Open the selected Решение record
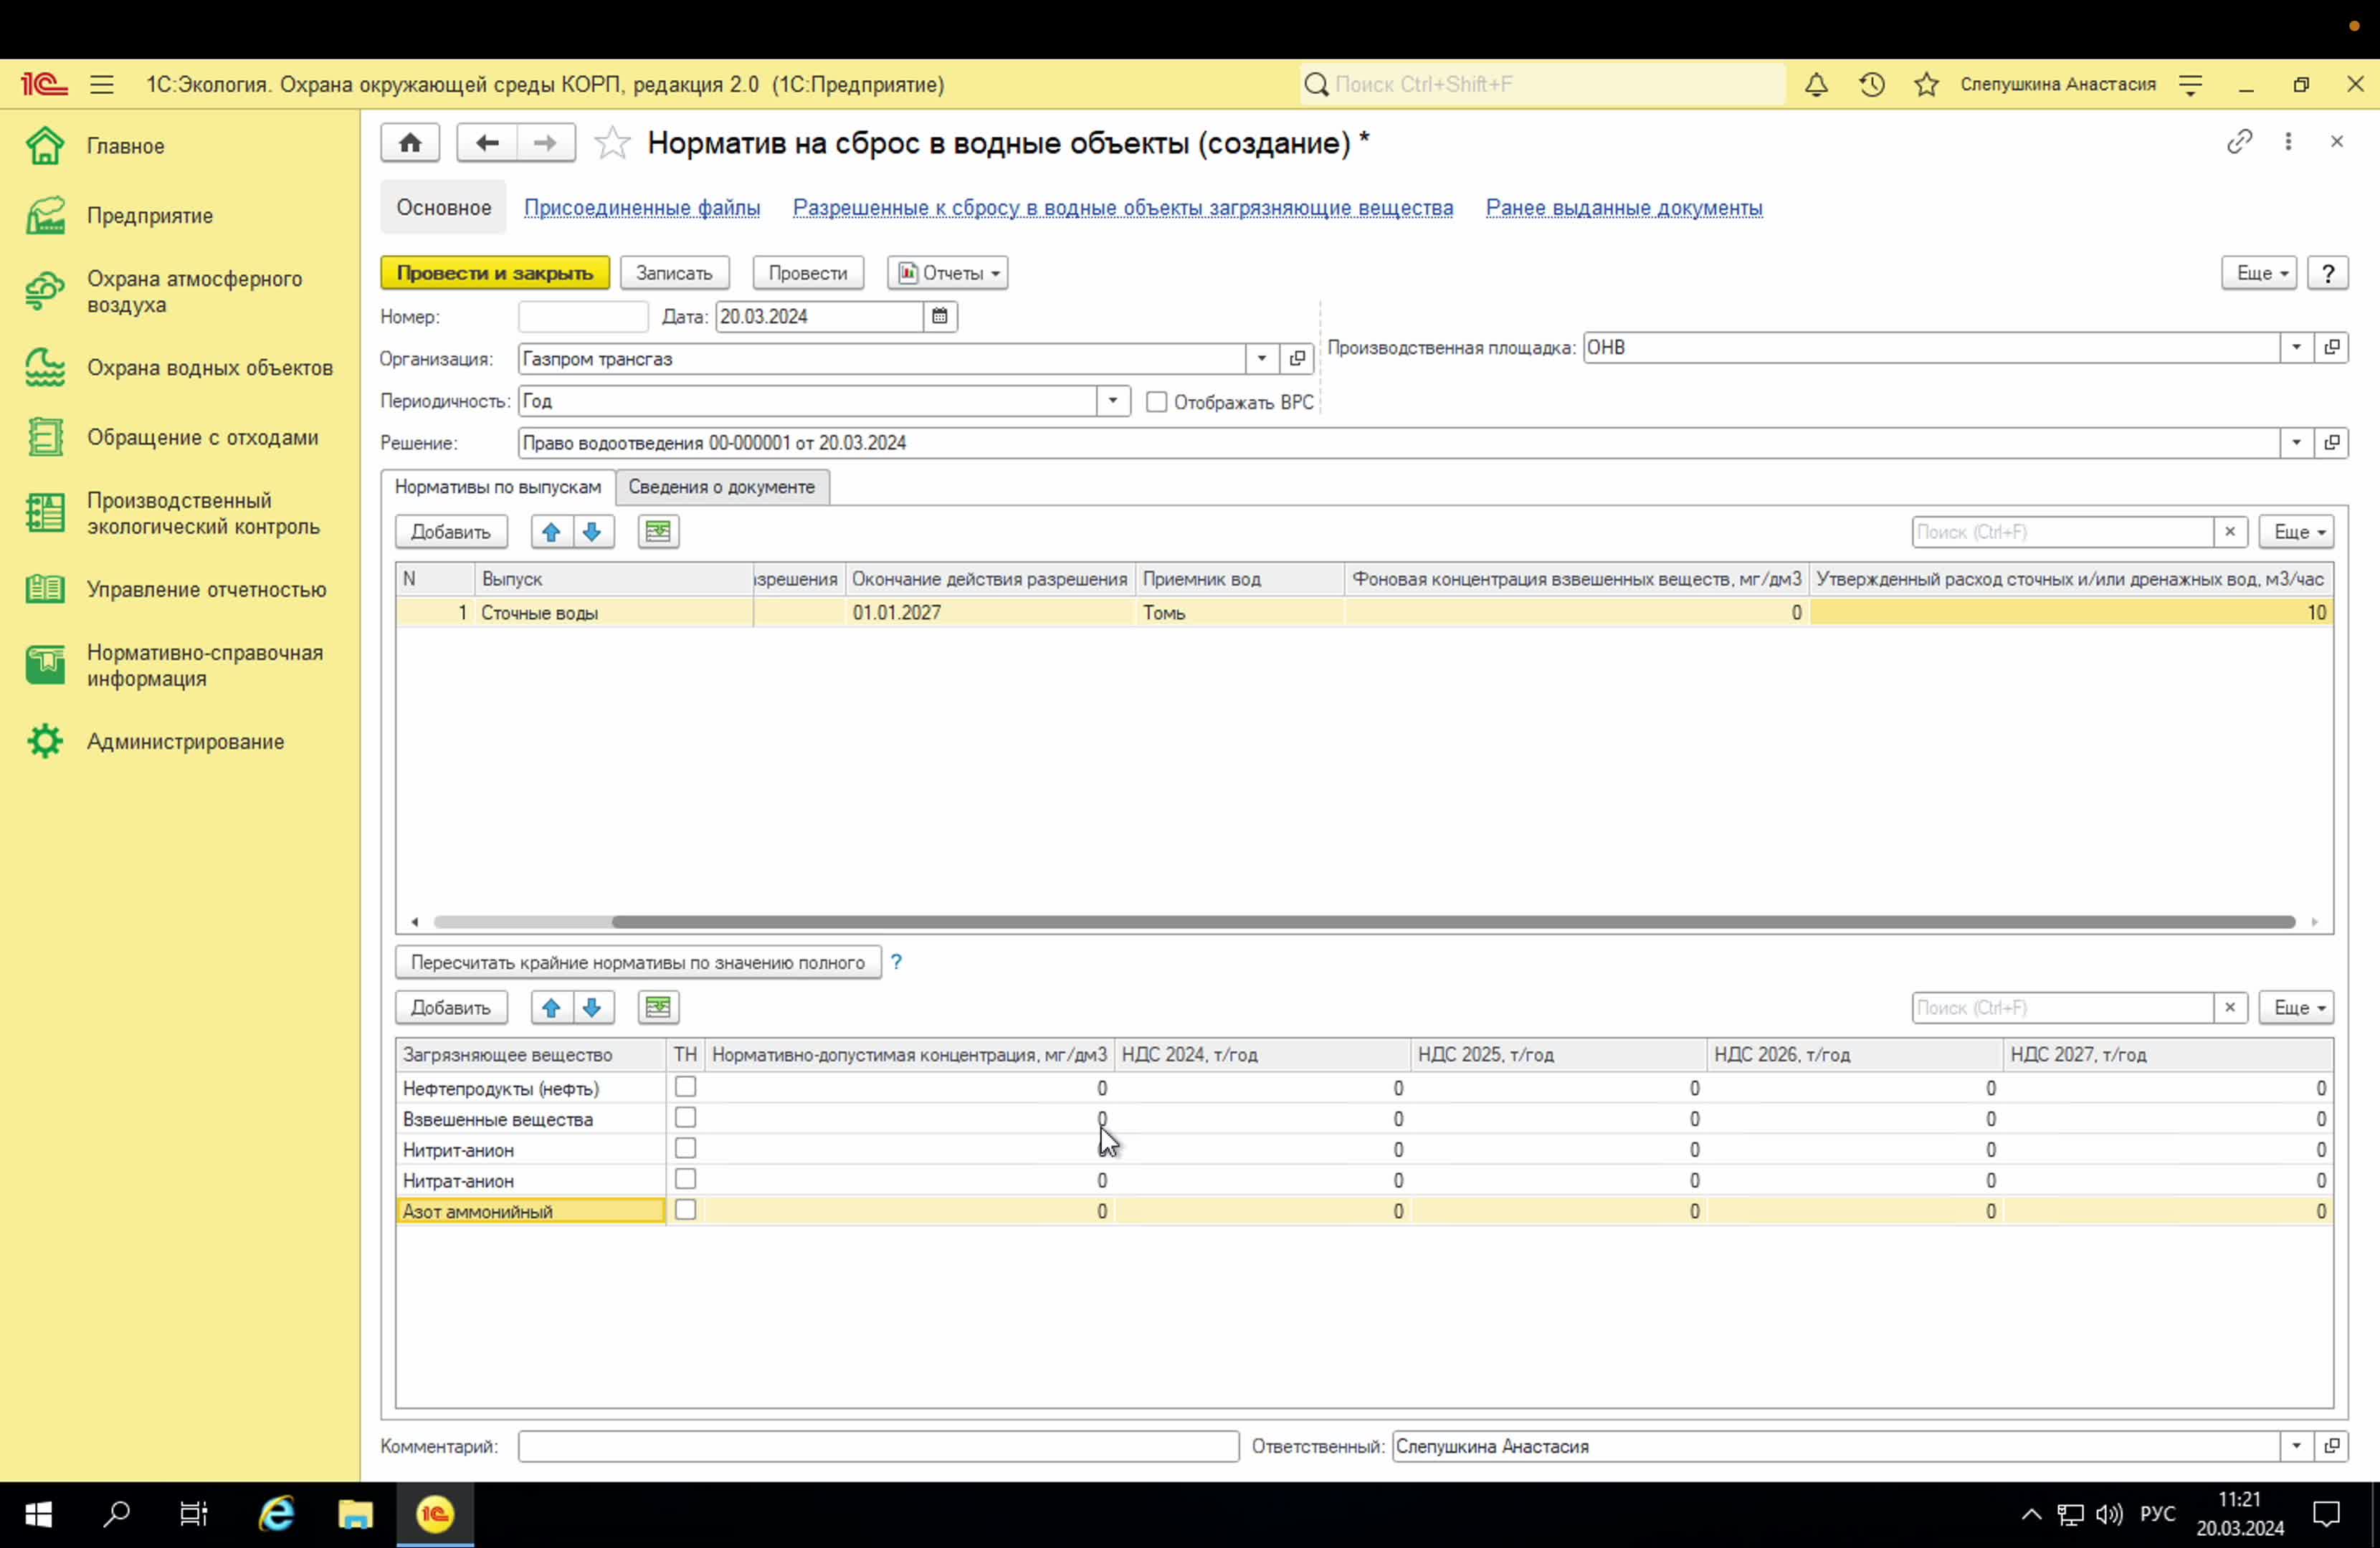This screenshot has height=1548, width=2380. pyautogui.click(x=2332, y=443)
